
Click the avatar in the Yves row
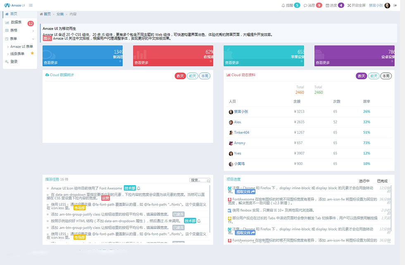231,154
